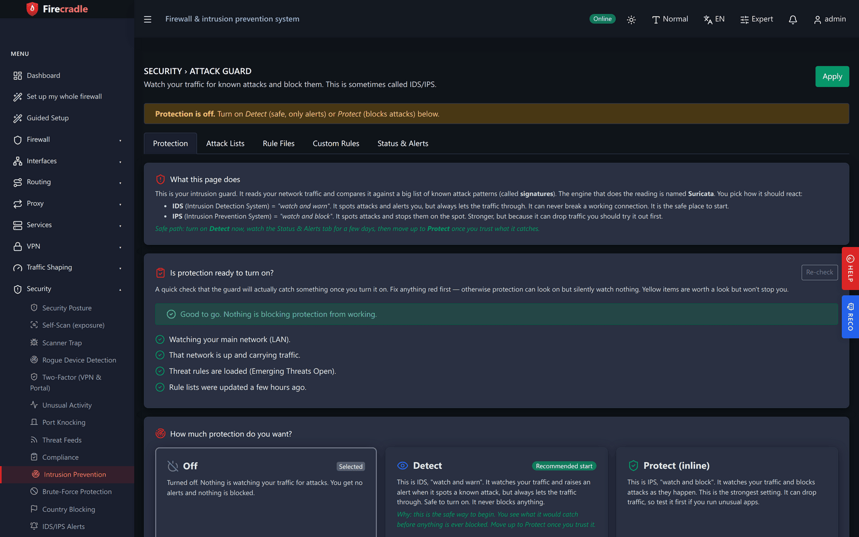Image resolution: width=859 pixels, height=537 pixels.
Task: Click the Firecradle flame shield logo
Action: pyautogui.click(x=32, y=9)
